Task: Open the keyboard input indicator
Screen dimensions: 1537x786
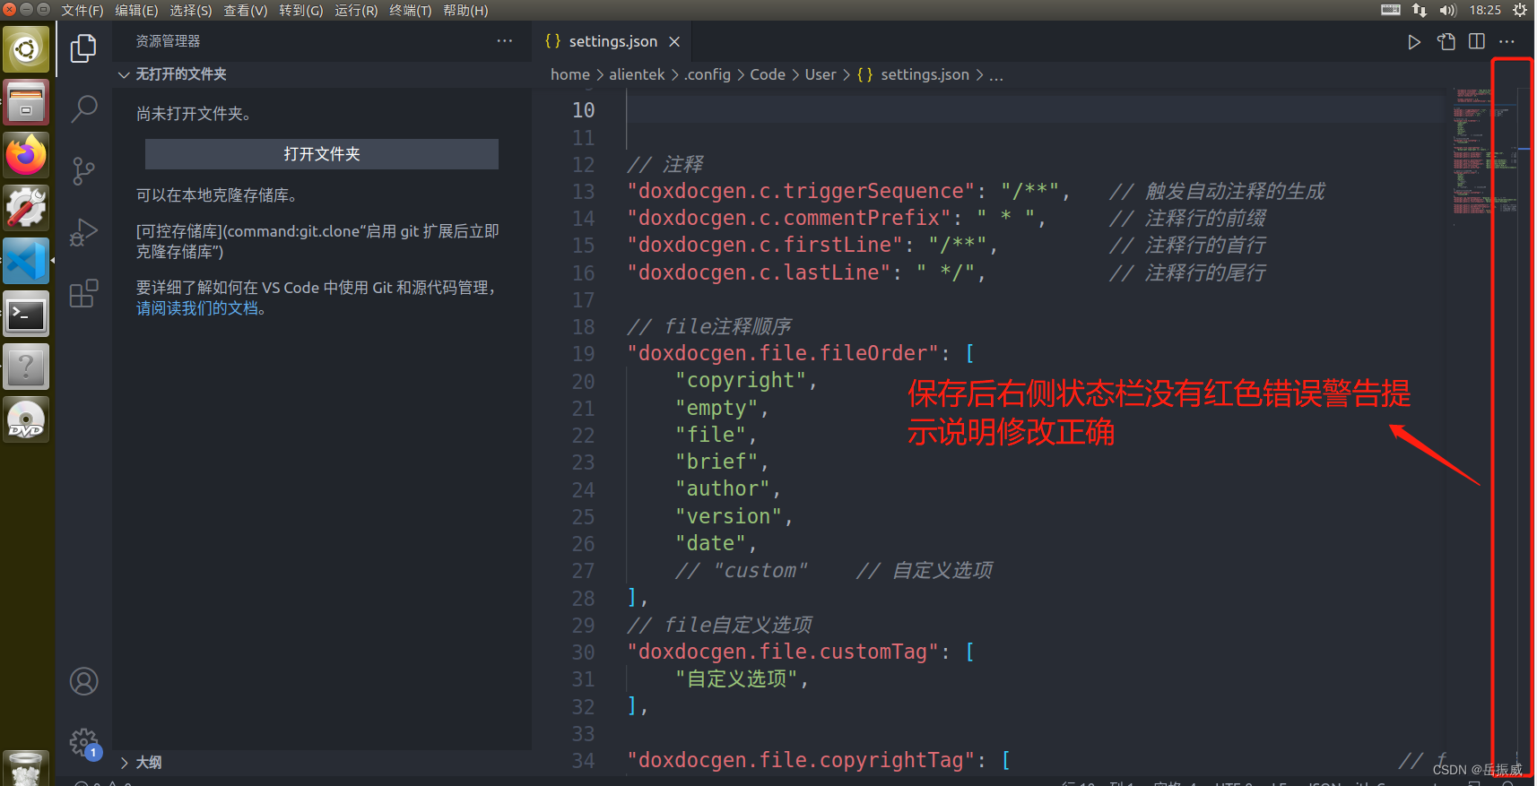Action: [1391, 10]
